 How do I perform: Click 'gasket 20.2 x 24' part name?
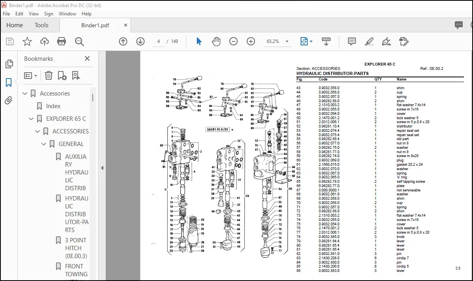tap(409, 165)
